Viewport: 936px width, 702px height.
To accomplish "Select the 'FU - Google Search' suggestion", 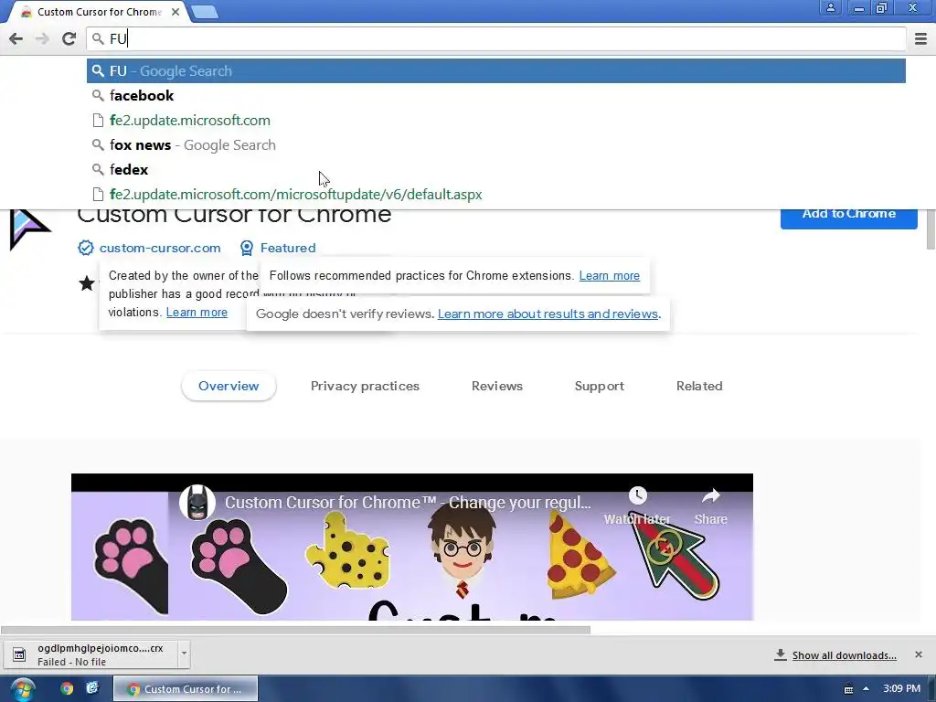I will (x=496, y=71).
